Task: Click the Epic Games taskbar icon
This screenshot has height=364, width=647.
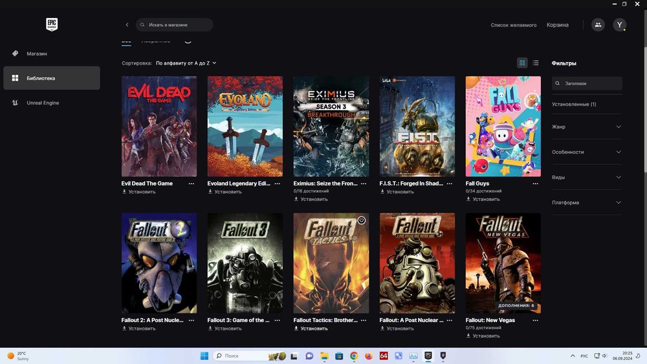Action: click(x=428, y=356)
